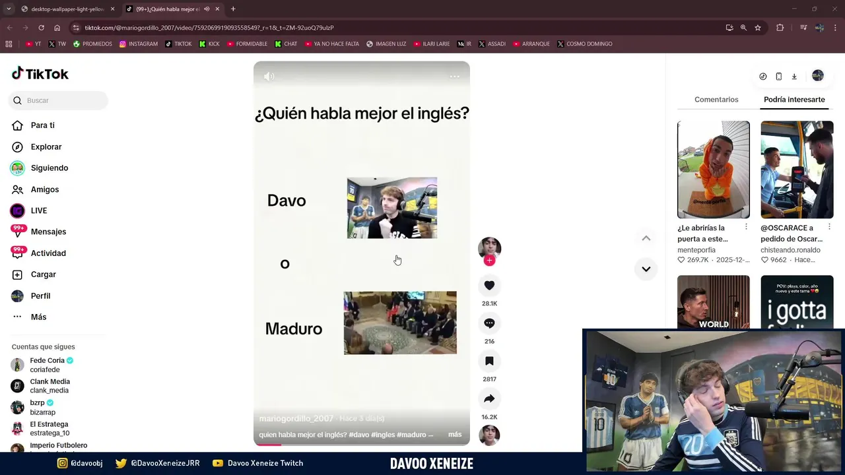Screen dimensions: 845x475
Task: Open the IMAGEN LUZ bookmark
Action: pos(386,44)
